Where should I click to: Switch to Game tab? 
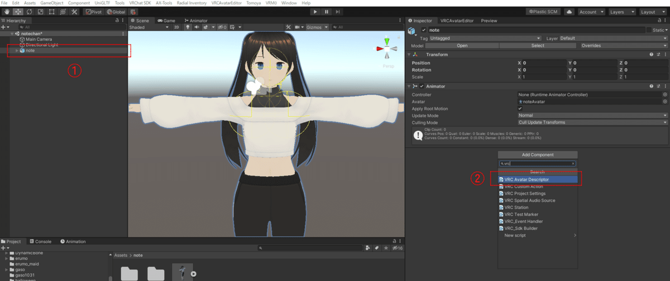(166, 21)
